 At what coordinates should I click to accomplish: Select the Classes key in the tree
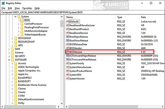pos(22,89)
